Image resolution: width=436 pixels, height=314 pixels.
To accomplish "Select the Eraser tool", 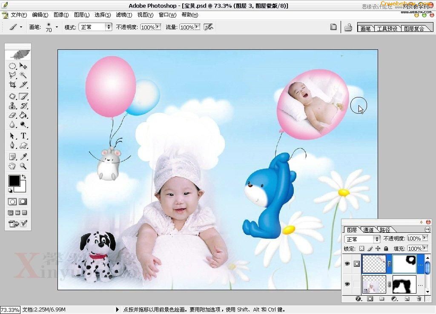I will [12, 115].
